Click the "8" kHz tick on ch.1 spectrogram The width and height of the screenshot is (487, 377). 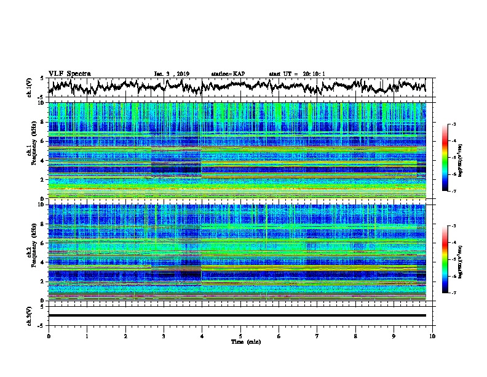[x=43, y=122]
